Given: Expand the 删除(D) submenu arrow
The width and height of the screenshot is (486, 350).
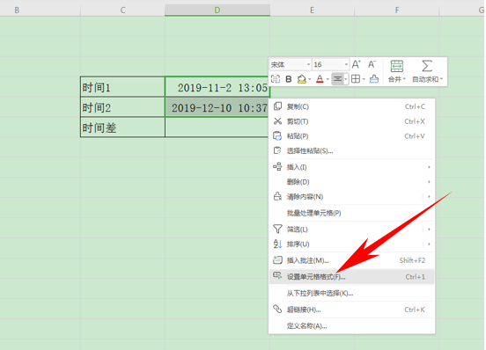Looking at the screenshot, I should coord(429,182).
